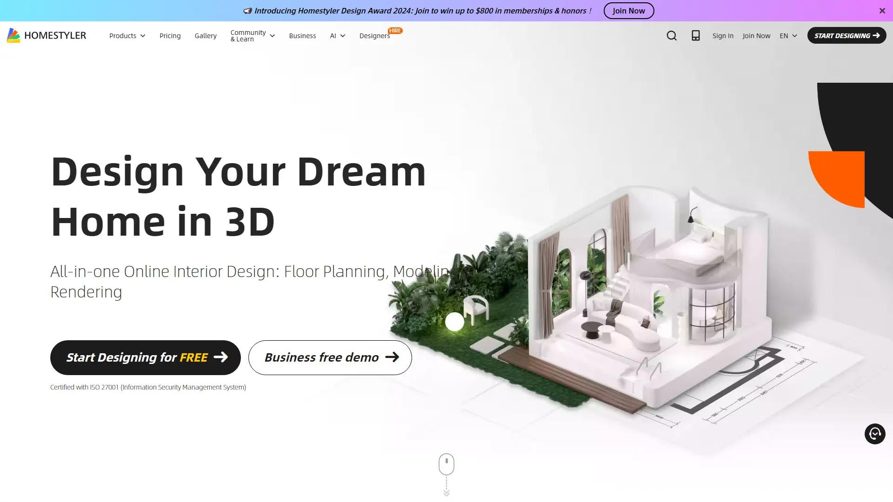
Task: Open the Community & Learn dropdown
Action: 252,35
